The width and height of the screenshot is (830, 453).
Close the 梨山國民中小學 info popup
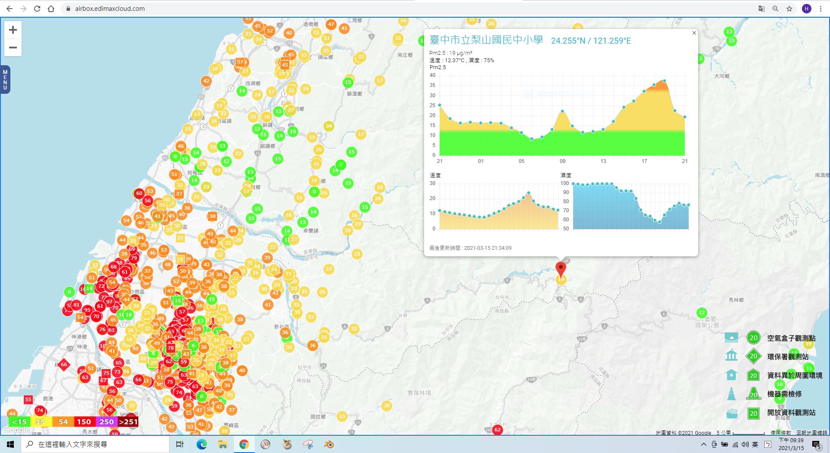click(x=694, y=33)
